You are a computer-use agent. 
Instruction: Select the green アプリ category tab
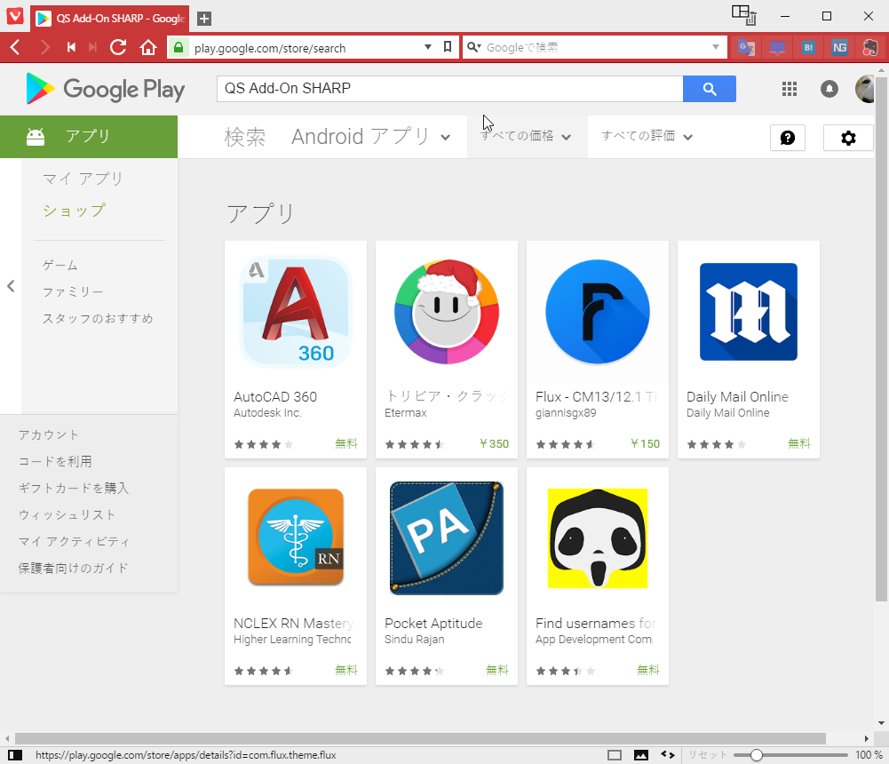pos(89,137)
